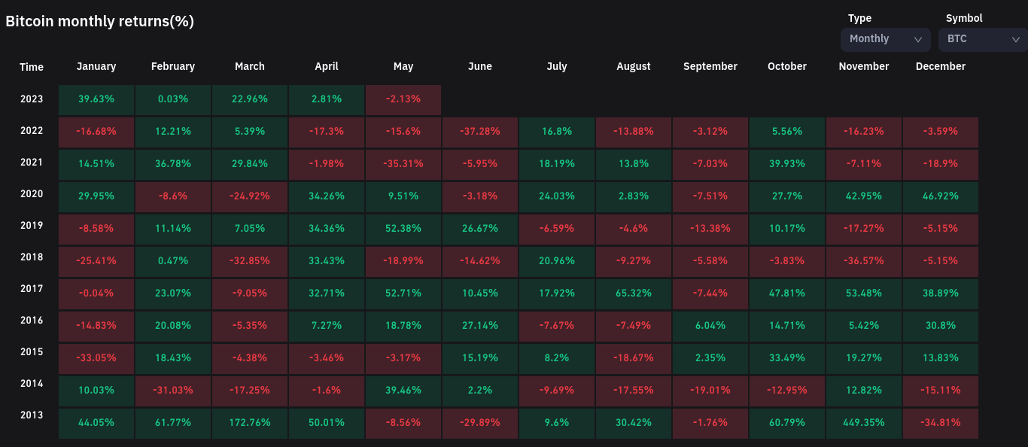Click the 52.38% cell for May 2019

403,229
